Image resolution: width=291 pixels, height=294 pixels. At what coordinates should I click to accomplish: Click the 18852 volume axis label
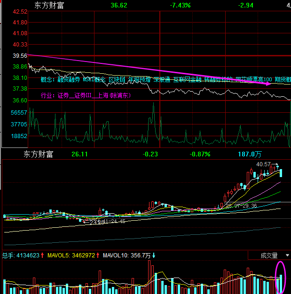click(19, 136)
